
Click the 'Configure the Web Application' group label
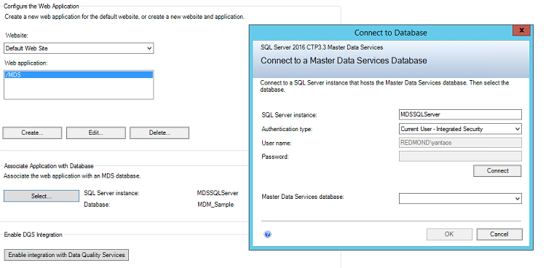(x=41, y=6)
